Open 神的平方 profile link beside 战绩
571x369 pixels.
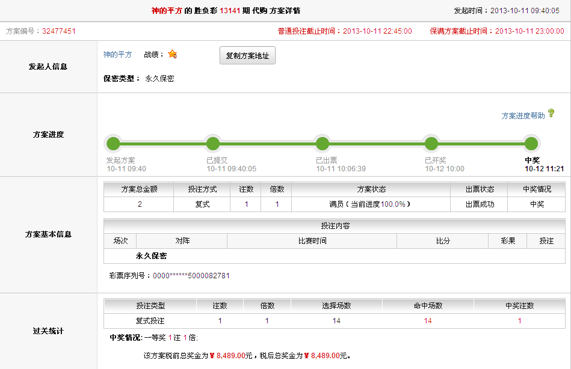click(x=117, y=55)
